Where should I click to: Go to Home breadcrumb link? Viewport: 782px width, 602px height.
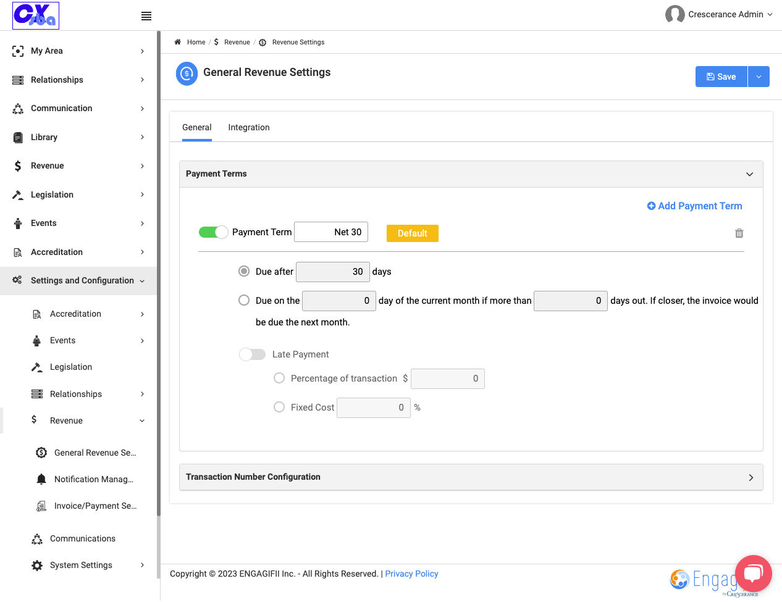[x=196, y=42]
